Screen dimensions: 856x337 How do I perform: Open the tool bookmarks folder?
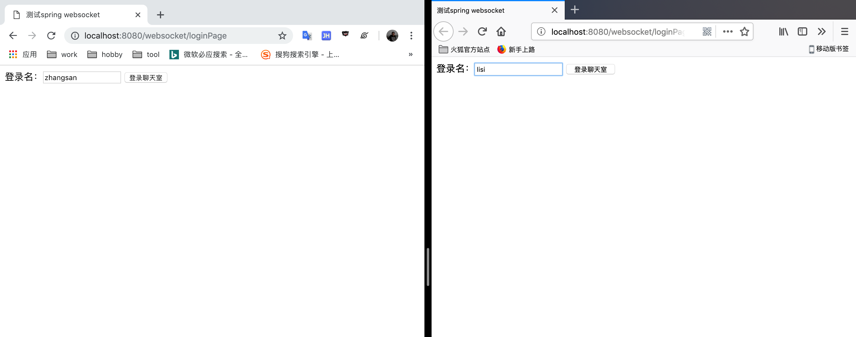tap(146, 54)
